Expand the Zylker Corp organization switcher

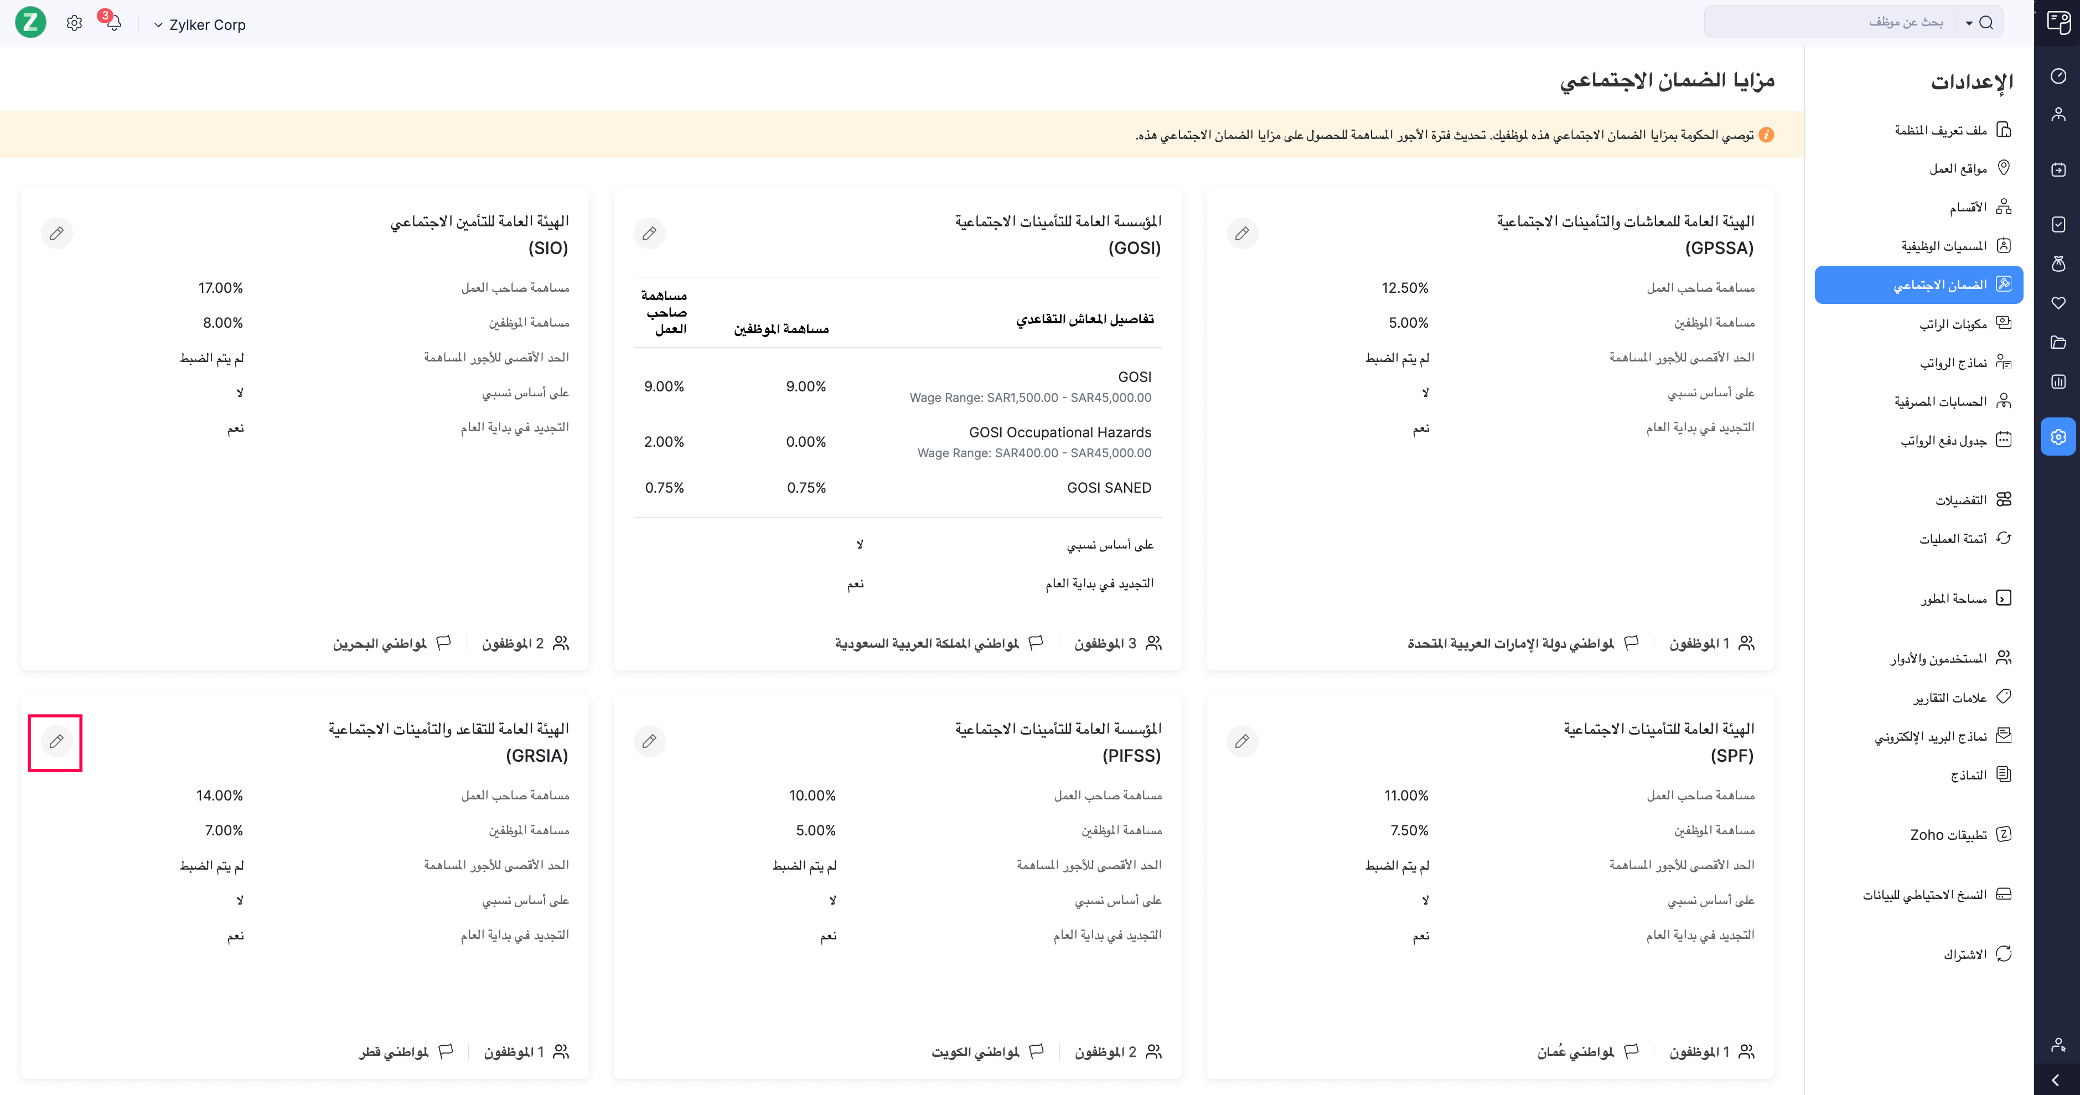pyautogui.click(x=199, y=25)
